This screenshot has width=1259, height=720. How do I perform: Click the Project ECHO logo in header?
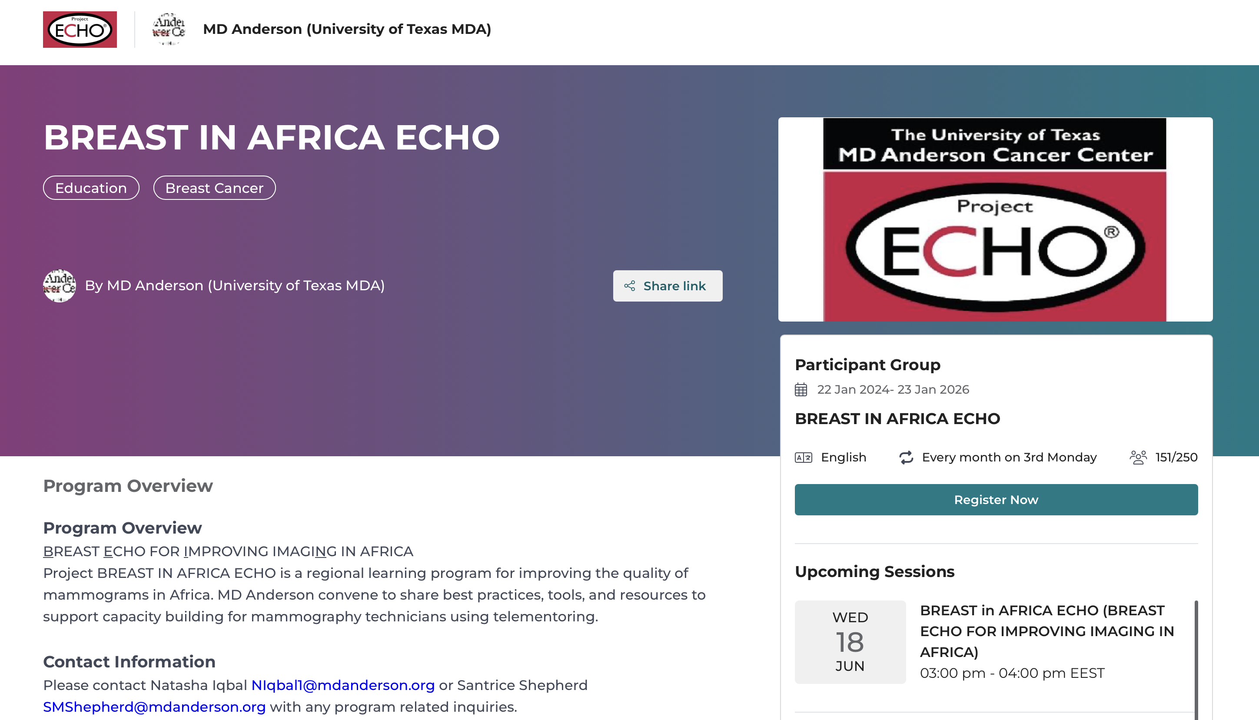click(x=80, y=30)
